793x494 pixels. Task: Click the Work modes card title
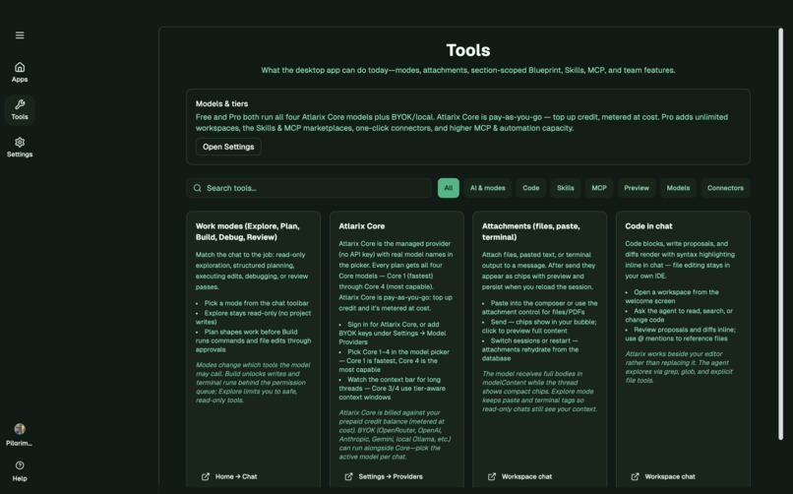click(x=247, y=231)
